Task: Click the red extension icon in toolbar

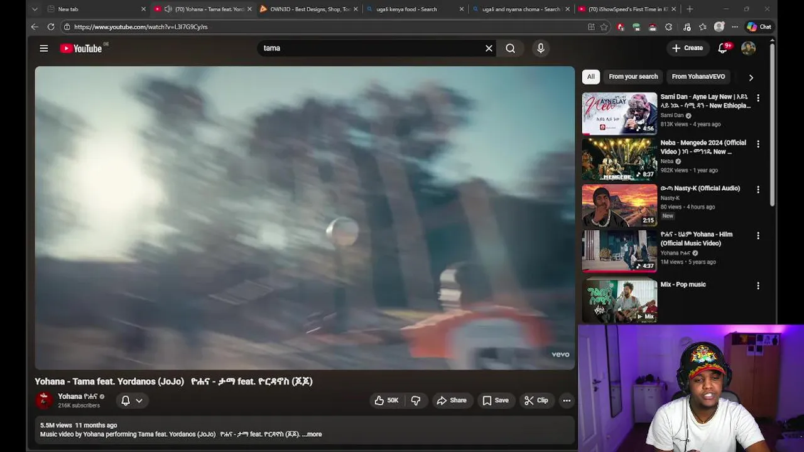Action: coord(621,27)
